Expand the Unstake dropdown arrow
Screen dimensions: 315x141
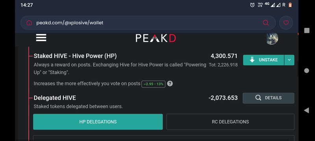pos(289,60)
